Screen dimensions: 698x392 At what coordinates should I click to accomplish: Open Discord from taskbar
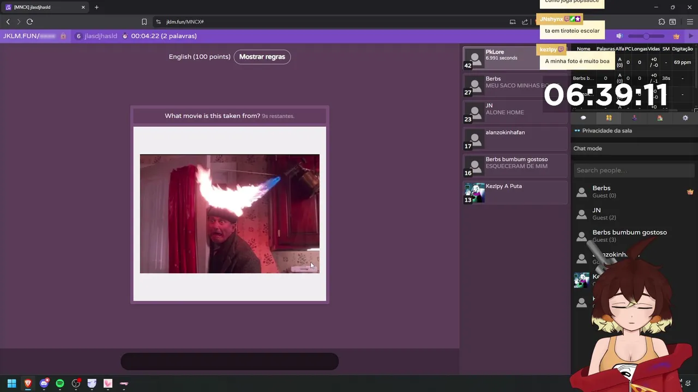(x=44, y=383)
